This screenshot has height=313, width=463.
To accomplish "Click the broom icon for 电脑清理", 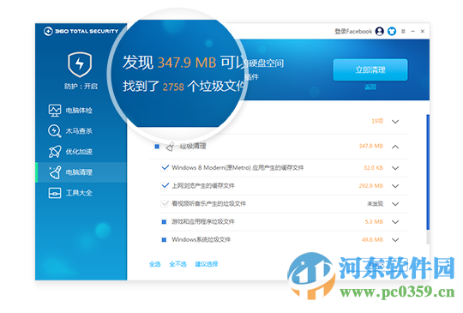I will pyautogui.click(x=55, y=172).
